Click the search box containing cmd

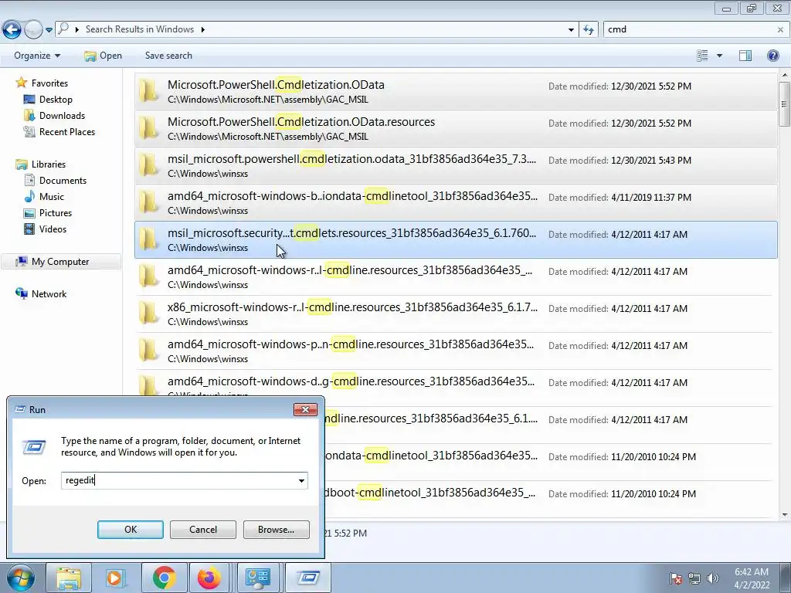coord(689,29)
